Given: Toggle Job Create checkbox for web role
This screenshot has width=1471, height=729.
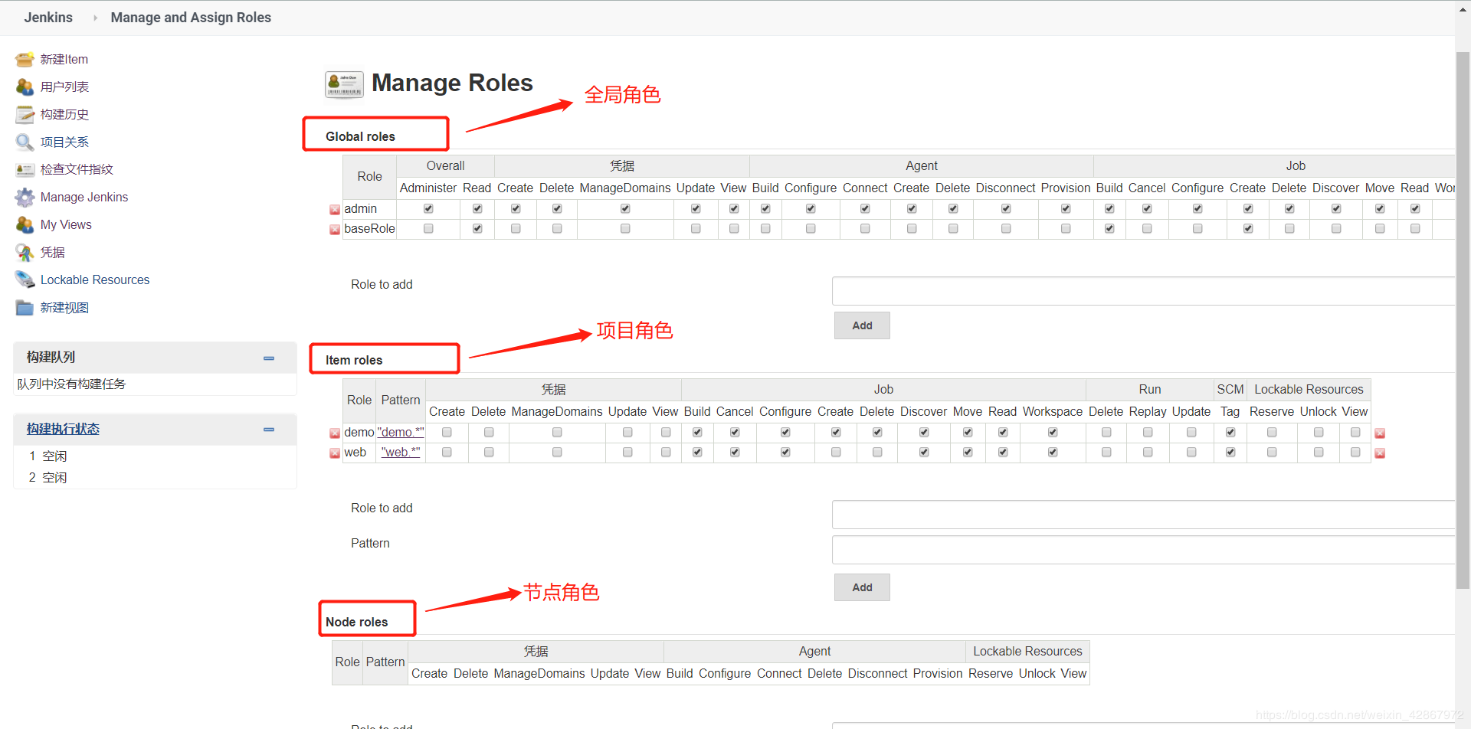Looking at the screenshot, I should pos(836,453).
